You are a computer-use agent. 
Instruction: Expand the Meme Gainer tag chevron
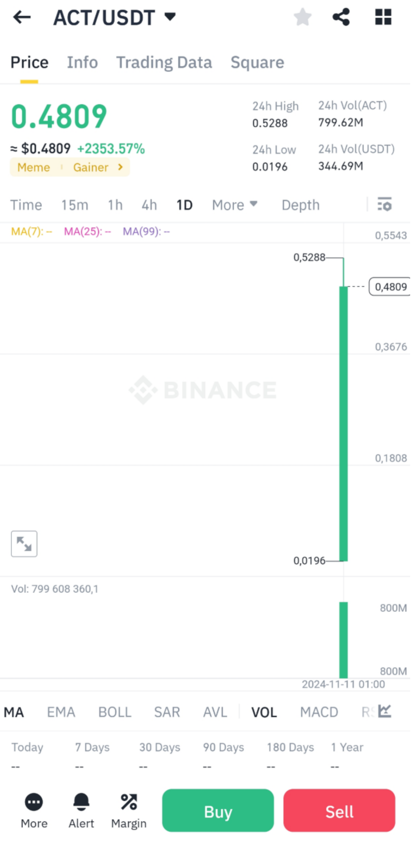click(x=120, y=167)
